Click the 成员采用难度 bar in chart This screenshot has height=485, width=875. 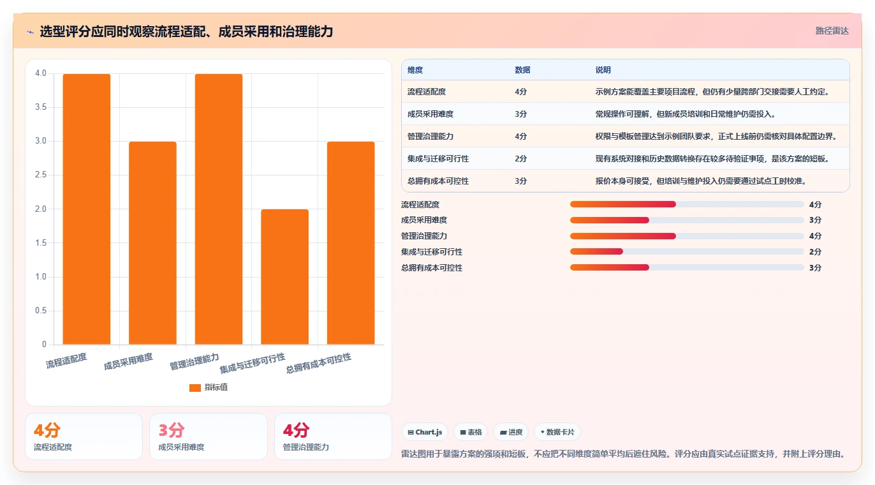coord(152,243)
